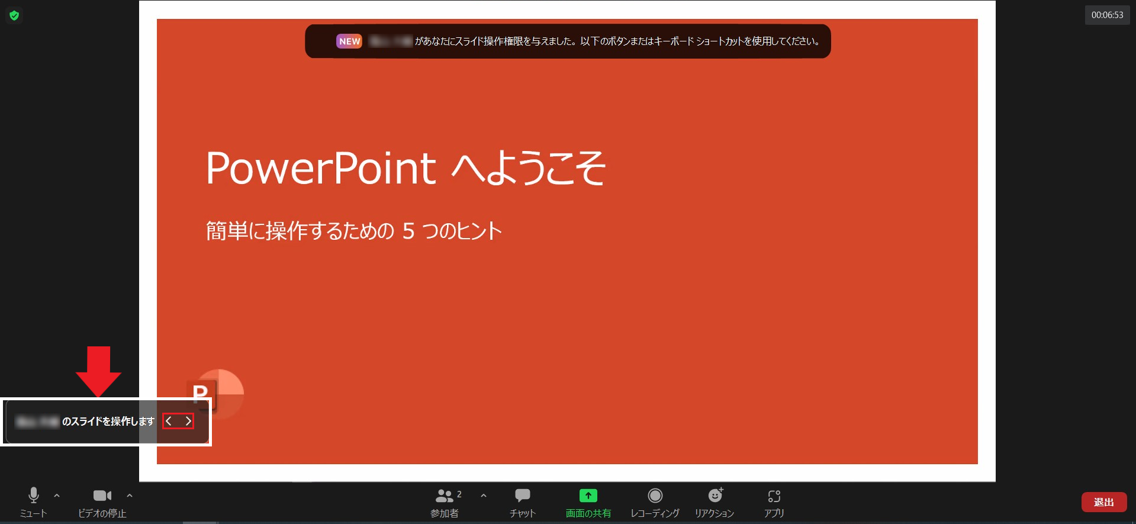Screen dimensions: 1136x524
Task: Click the NEW badge in notification banner
Action: (x=349, y=41)
